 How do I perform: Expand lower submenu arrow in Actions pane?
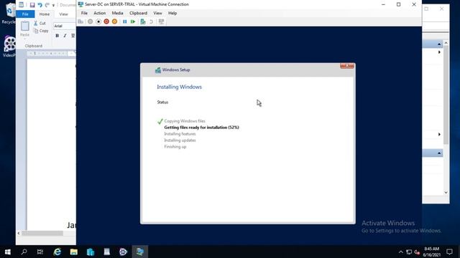[439, 134]
